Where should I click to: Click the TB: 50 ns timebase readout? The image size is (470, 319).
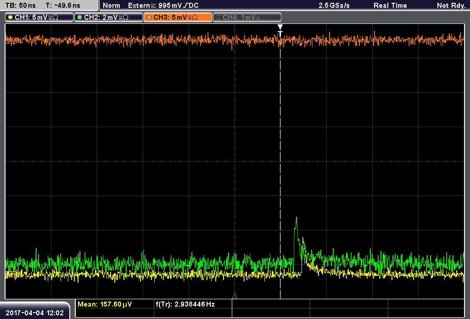pos(20,6)
